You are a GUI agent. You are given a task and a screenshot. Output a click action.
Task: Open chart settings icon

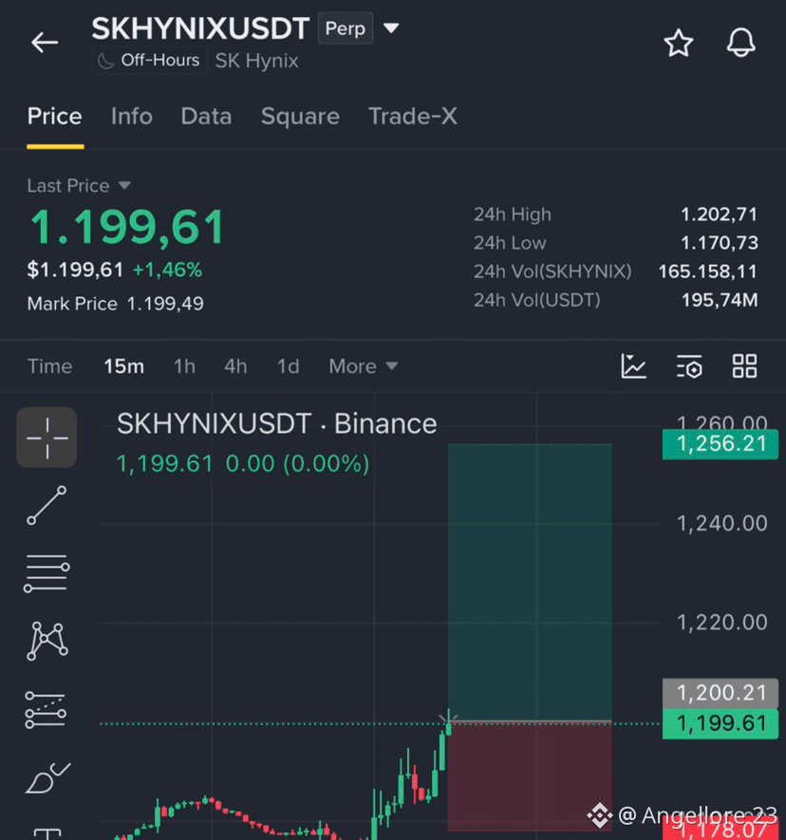pyautogui.click(x=689, y=366)
